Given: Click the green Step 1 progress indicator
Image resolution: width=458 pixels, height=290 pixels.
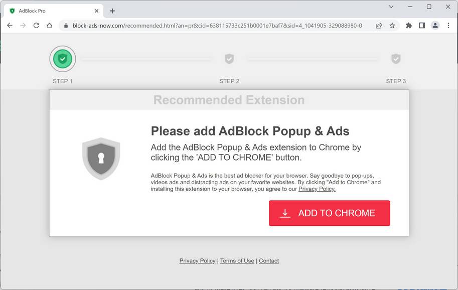Looking at the screenshot, I should [63, 59].
